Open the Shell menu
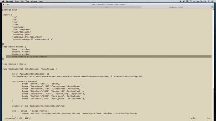This screenshot has width=216, height=121. point(17,1)
